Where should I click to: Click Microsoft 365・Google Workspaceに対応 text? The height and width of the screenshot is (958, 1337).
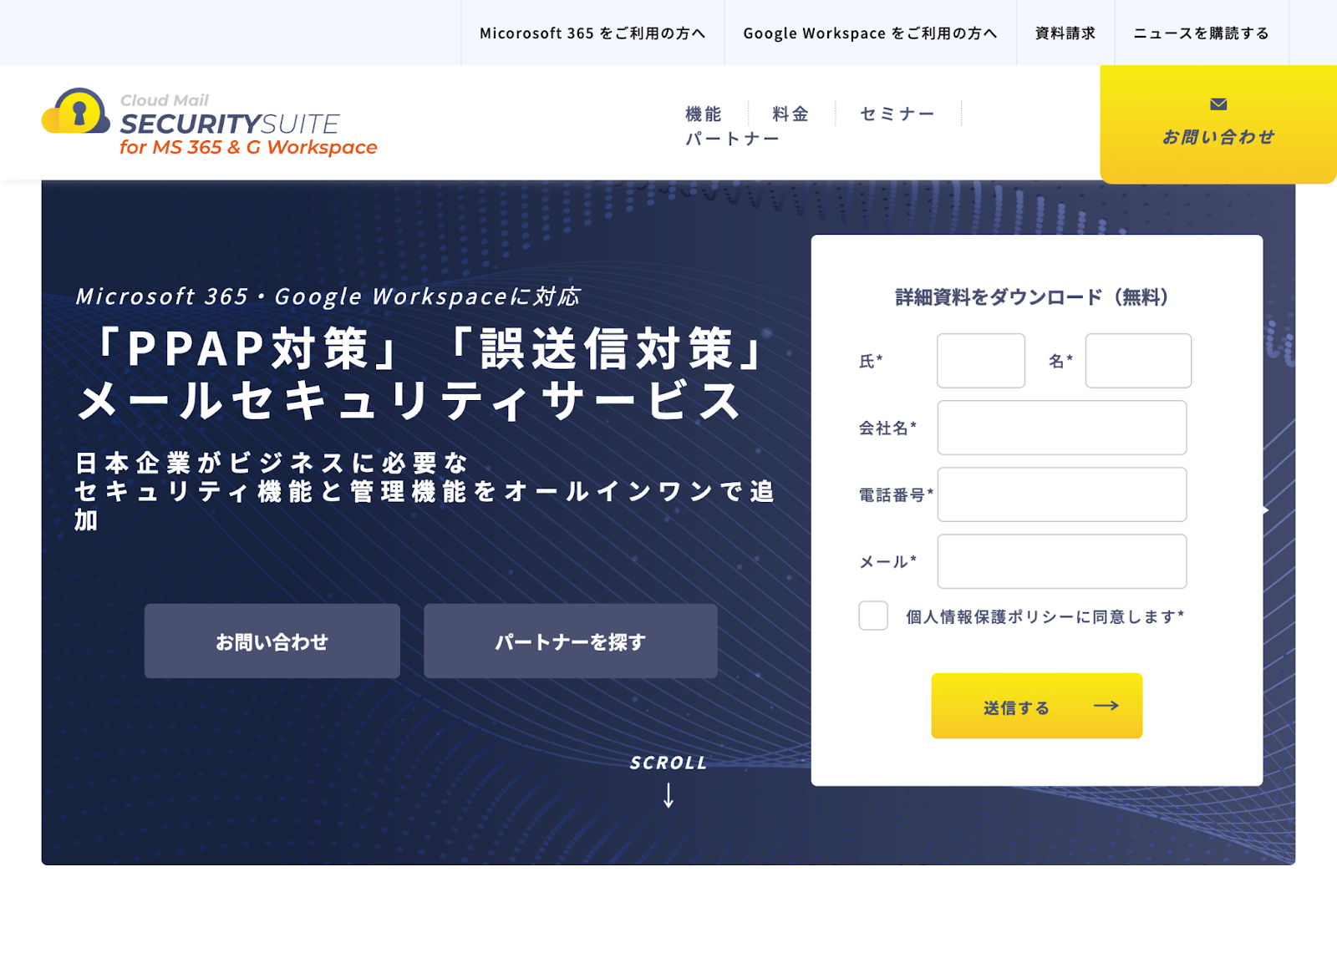328,297
